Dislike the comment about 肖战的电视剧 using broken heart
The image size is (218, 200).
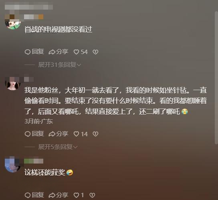(95, 52)
